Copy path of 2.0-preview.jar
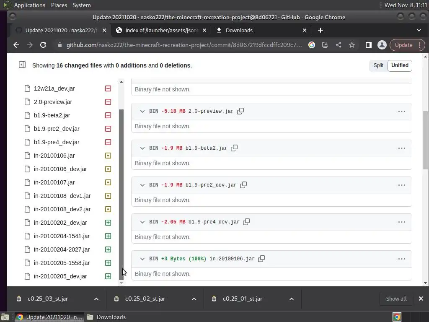This screenshot has width=429, height=322. 240,111
